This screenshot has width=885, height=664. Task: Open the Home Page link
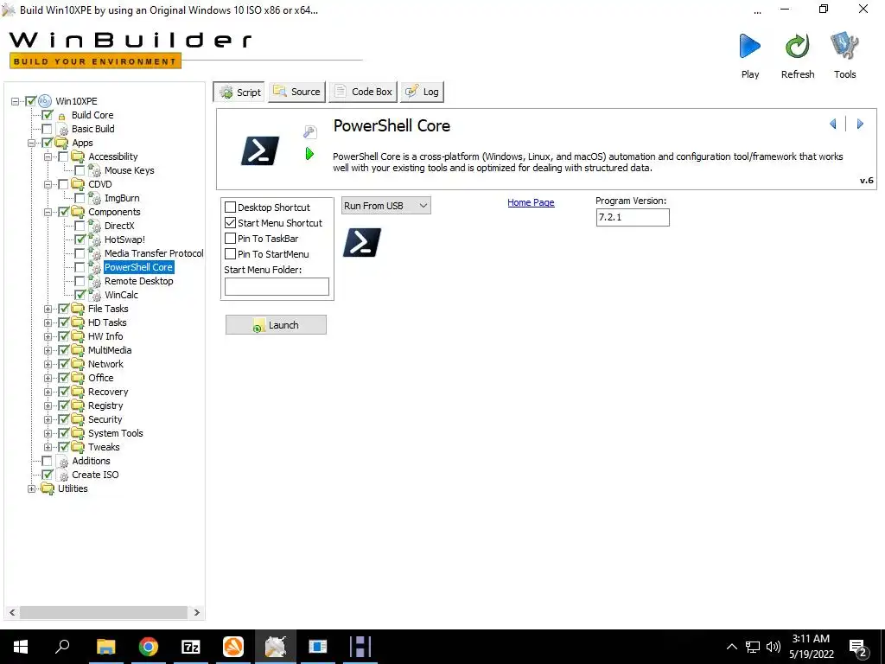[x=531, y=202]
